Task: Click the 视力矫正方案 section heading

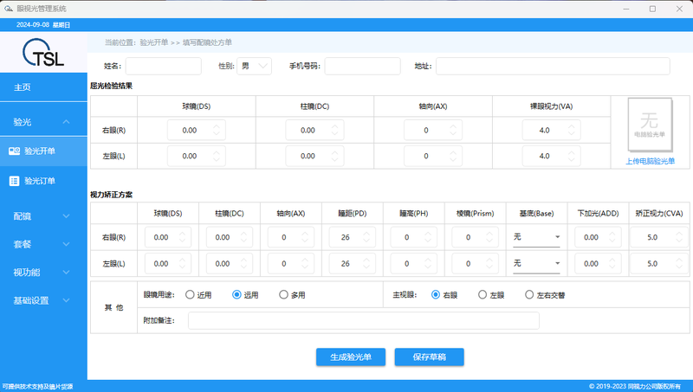Action: click(112, 195)
